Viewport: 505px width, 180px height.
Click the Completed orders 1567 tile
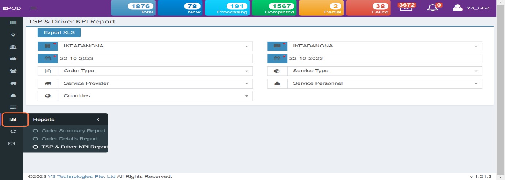point(274,8)
